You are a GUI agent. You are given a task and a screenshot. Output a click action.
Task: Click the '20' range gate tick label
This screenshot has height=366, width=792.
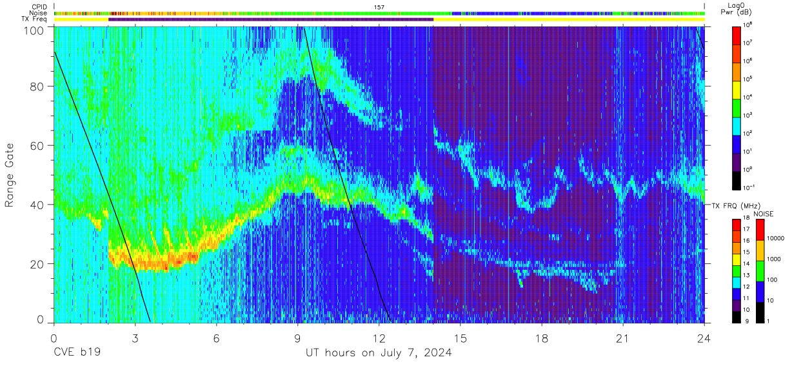coord(37,265)
